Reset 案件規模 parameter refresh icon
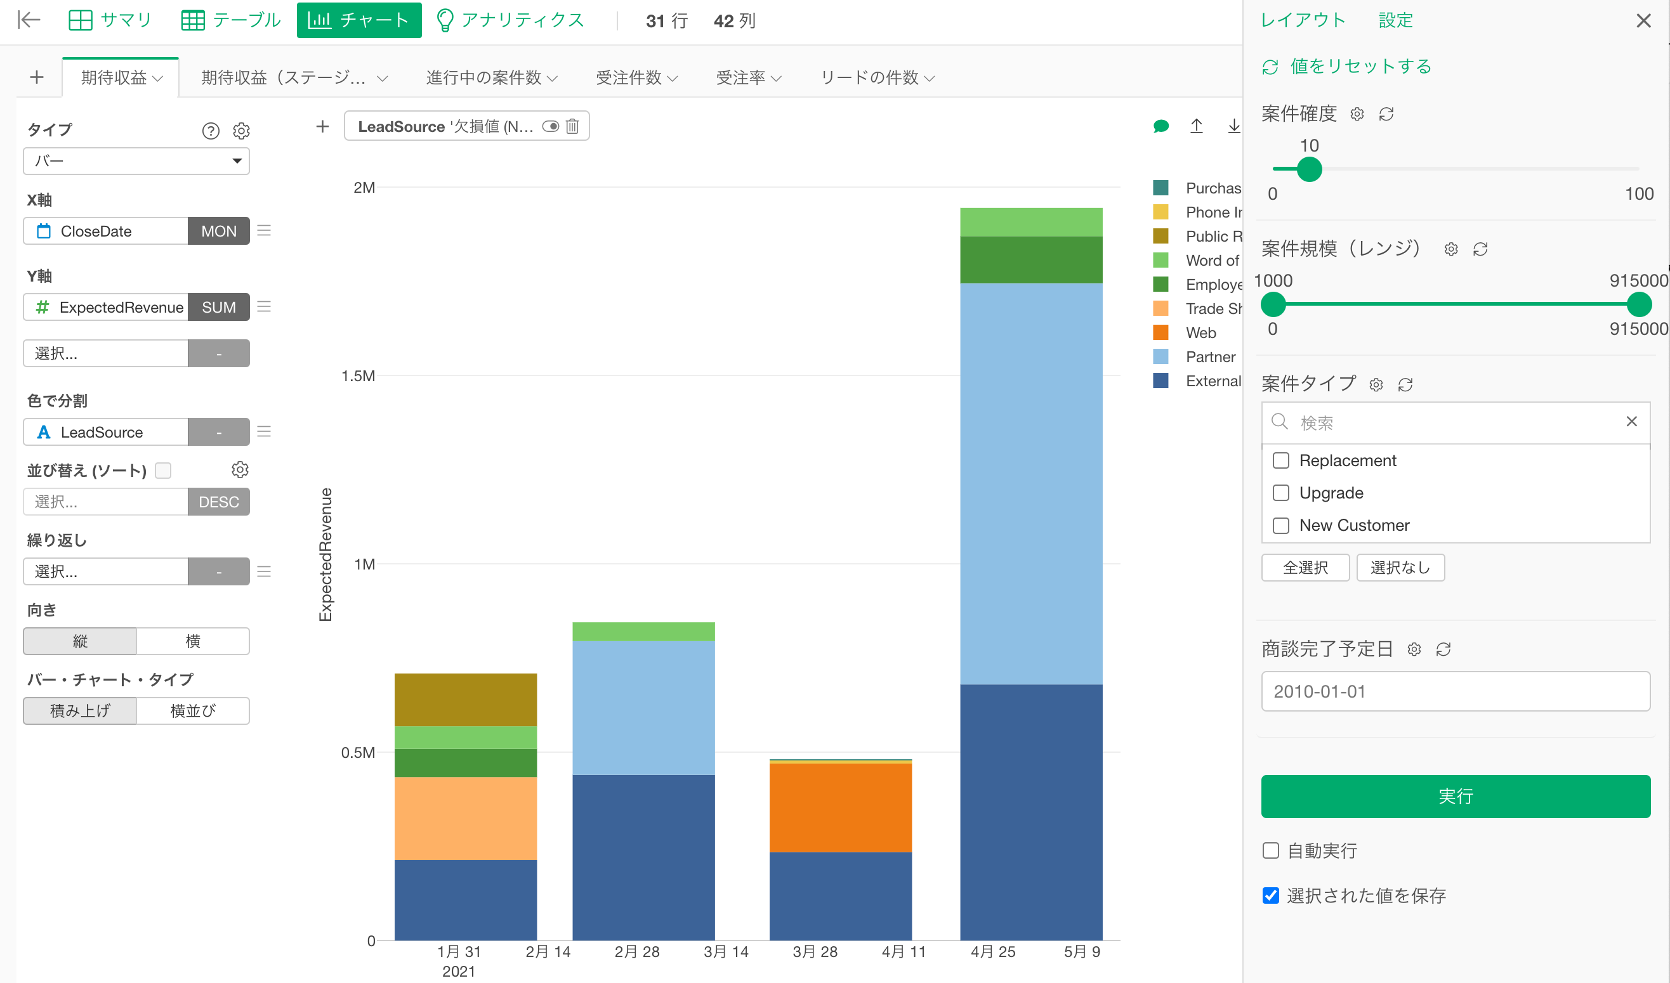 [1480, 249]
